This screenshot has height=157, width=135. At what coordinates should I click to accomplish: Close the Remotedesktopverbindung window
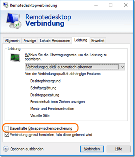pyautogui.click(x=126, y=5)
